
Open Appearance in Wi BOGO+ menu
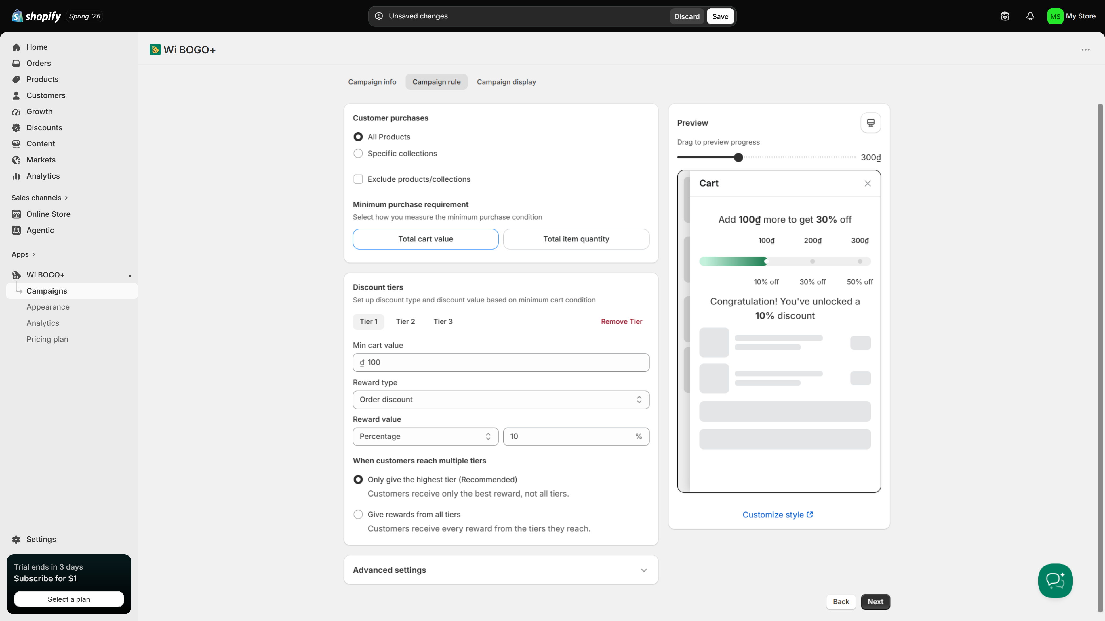[x=47, y=307]
